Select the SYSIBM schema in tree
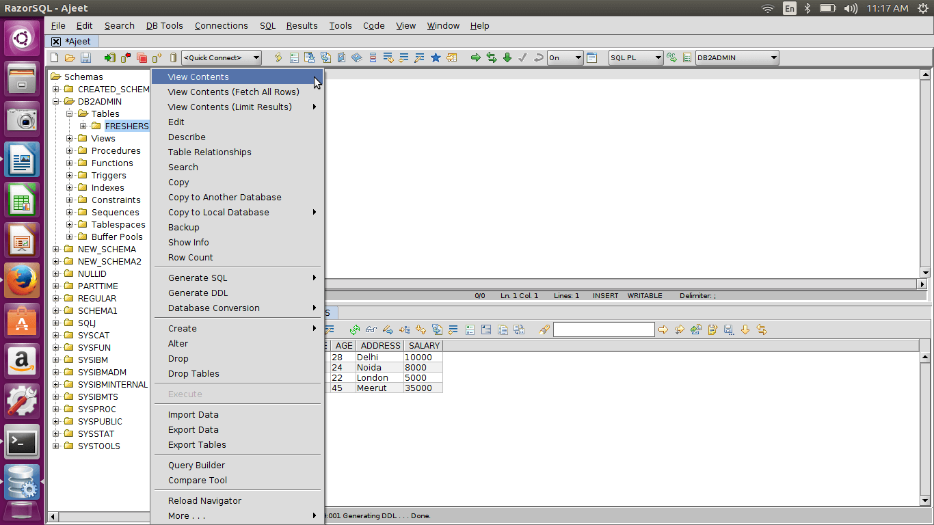Viewport: 934px width, 525px height. (93, 360)
